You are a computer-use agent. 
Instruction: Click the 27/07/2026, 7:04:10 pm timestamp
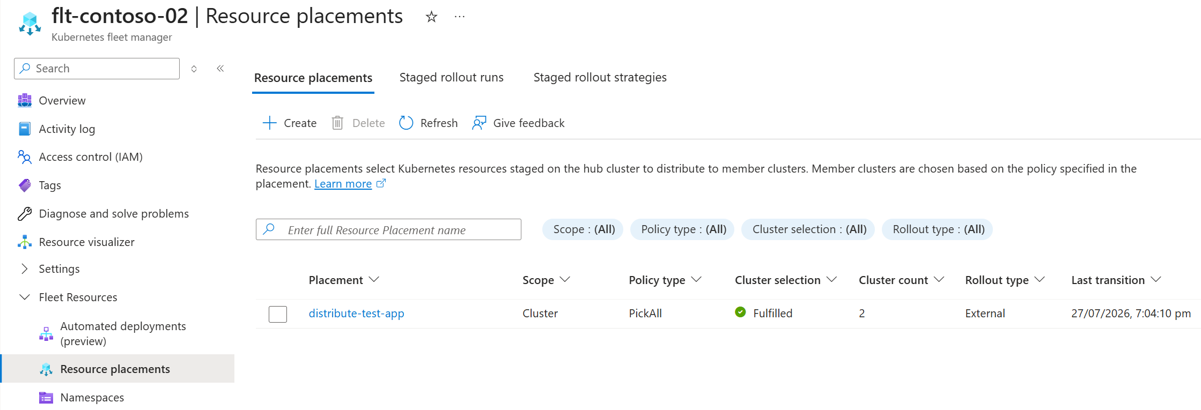[x=1131, y=314]
